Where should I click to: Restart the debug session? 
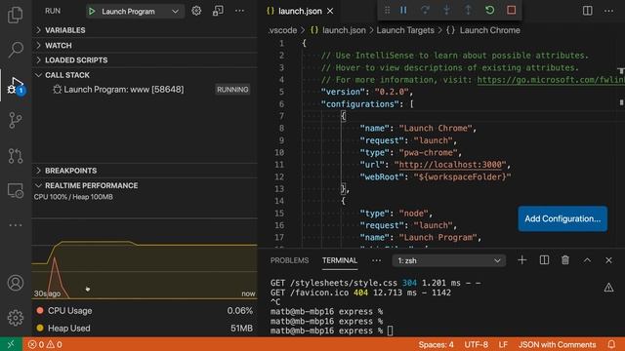(490, 10)
